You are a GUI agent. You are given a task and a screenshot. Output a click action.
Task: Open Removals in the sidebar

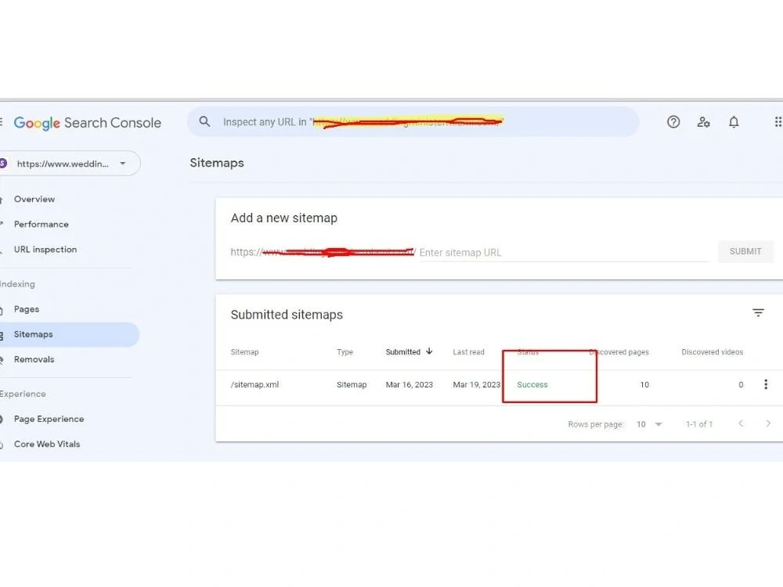click(x=34, y=359)
